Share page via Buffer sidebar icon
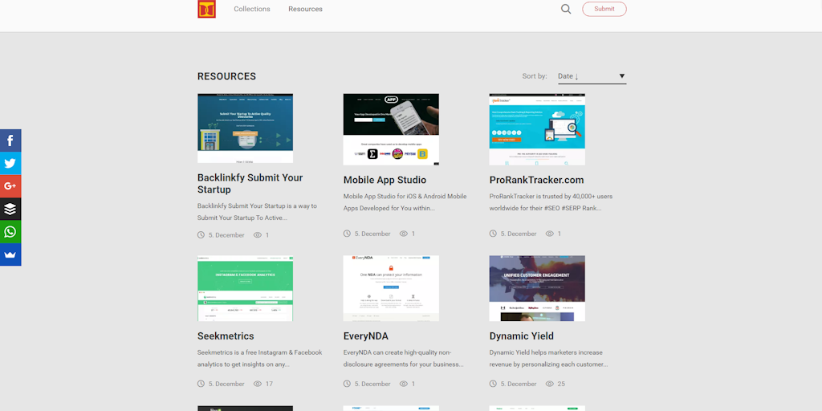The image size is (822, 411). (x=10, y=209)
